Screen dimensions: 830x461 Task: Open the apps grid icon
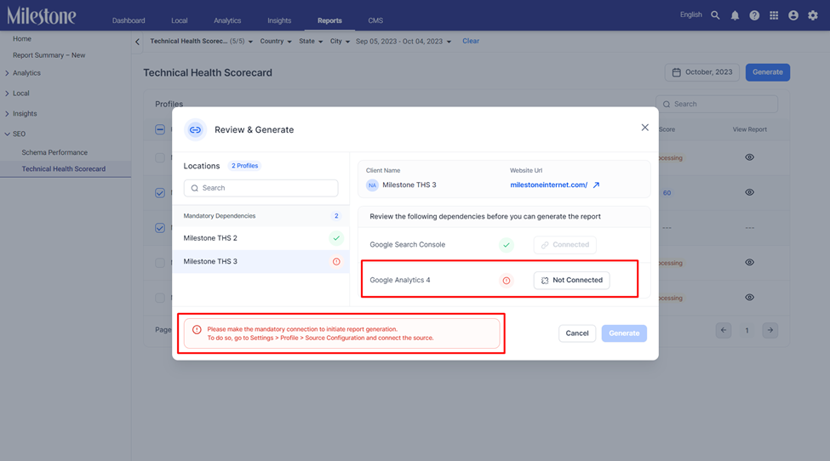coord(774,15)
